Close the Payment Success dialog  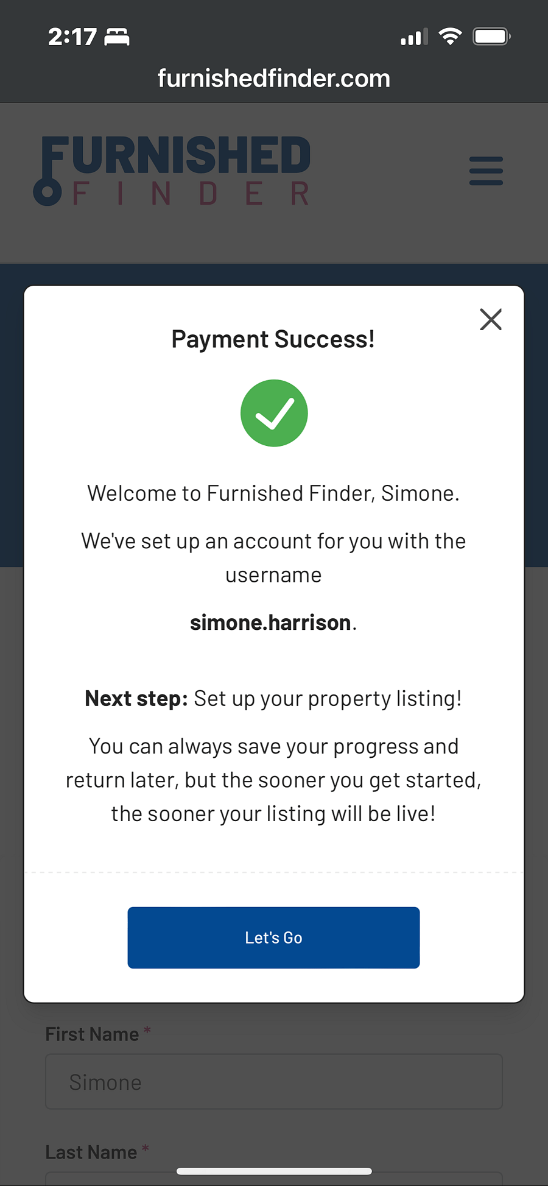490,319
